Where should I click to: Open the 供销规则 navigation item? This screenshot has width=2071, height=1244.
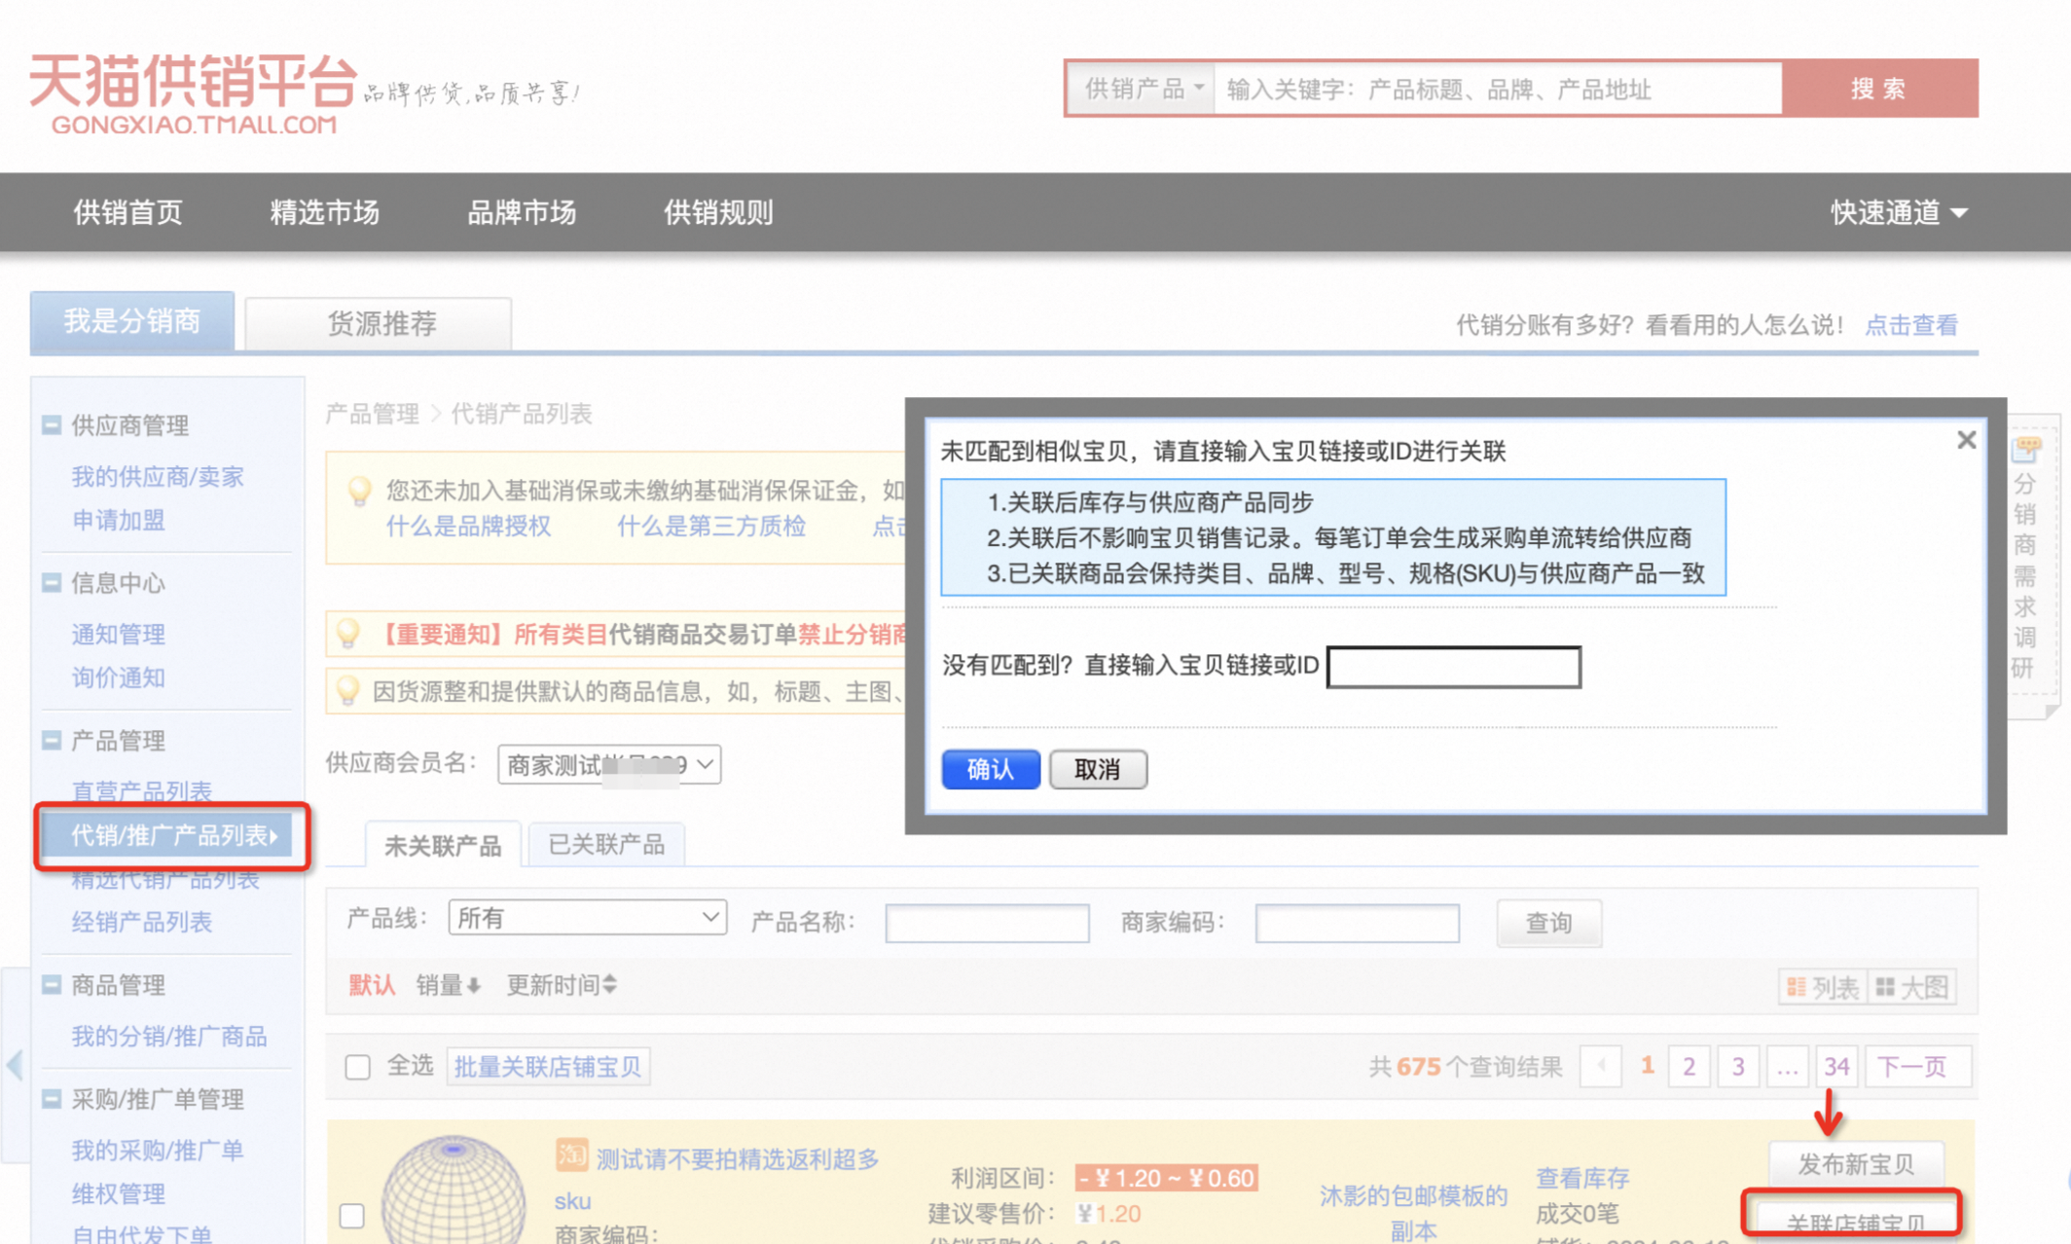[718, 212]
